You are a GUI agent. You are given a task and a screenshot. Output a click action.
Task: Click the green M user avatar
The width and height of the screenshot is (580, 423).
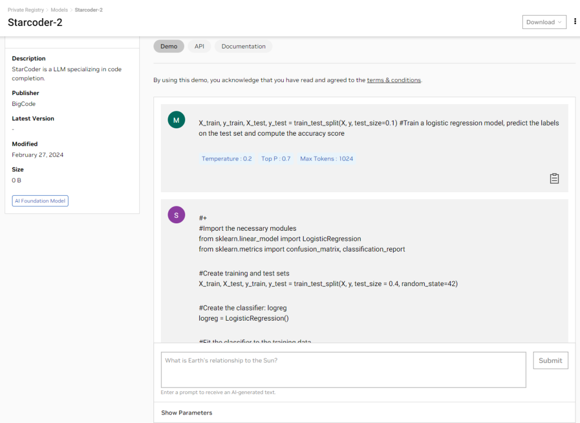[177, 120]
